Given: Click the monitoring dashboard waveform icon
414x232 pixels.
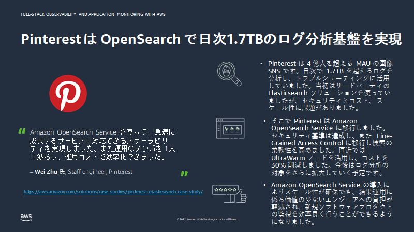Looking at the screenshot, I should click(x=230, y=128).
